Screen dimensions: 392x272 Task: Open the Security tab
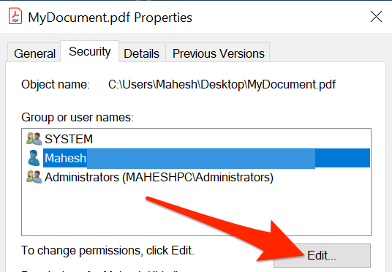89,51
